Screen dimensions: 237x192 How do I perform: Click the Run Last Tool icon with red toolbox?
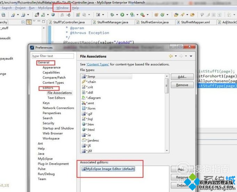pyautogui.click(x=142, y=15)
